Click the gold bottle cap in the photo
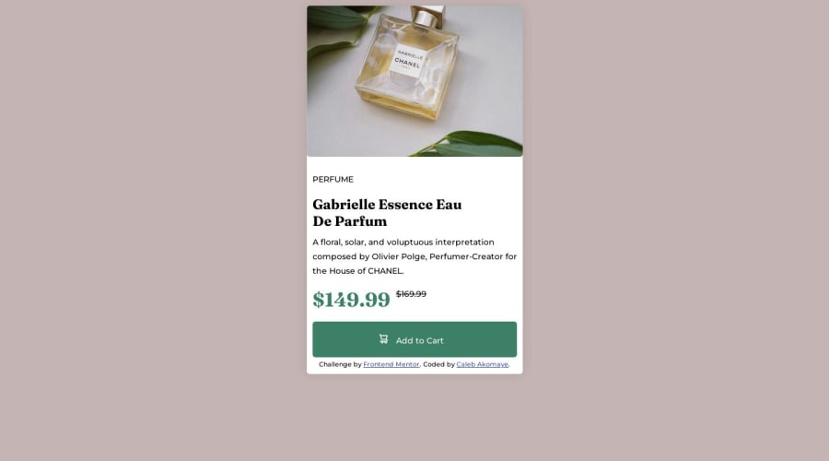Image resolution: width=829 pixels, height=461 pixels. point(427,17)
